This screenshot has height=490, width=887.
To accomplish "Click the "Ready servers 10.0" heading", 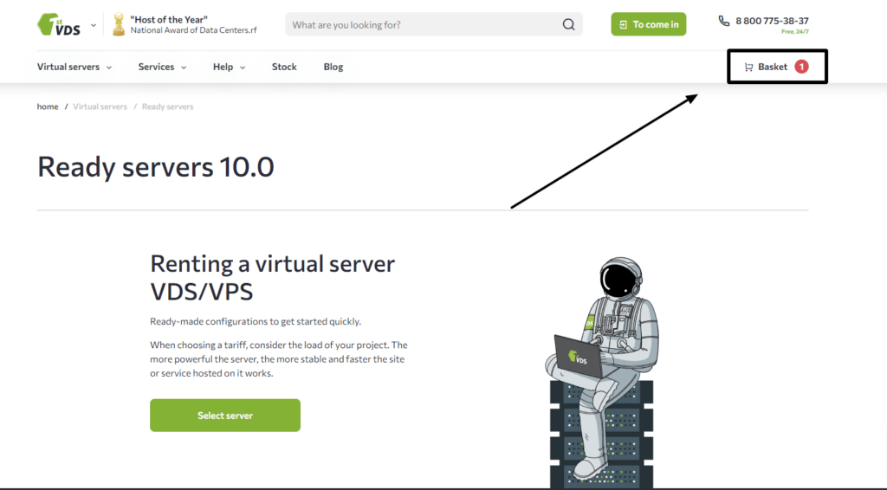I will 156,167.
